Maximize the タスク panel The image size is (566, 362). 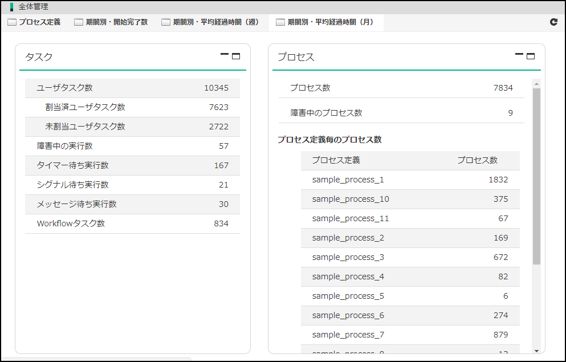tap(236, 56)
